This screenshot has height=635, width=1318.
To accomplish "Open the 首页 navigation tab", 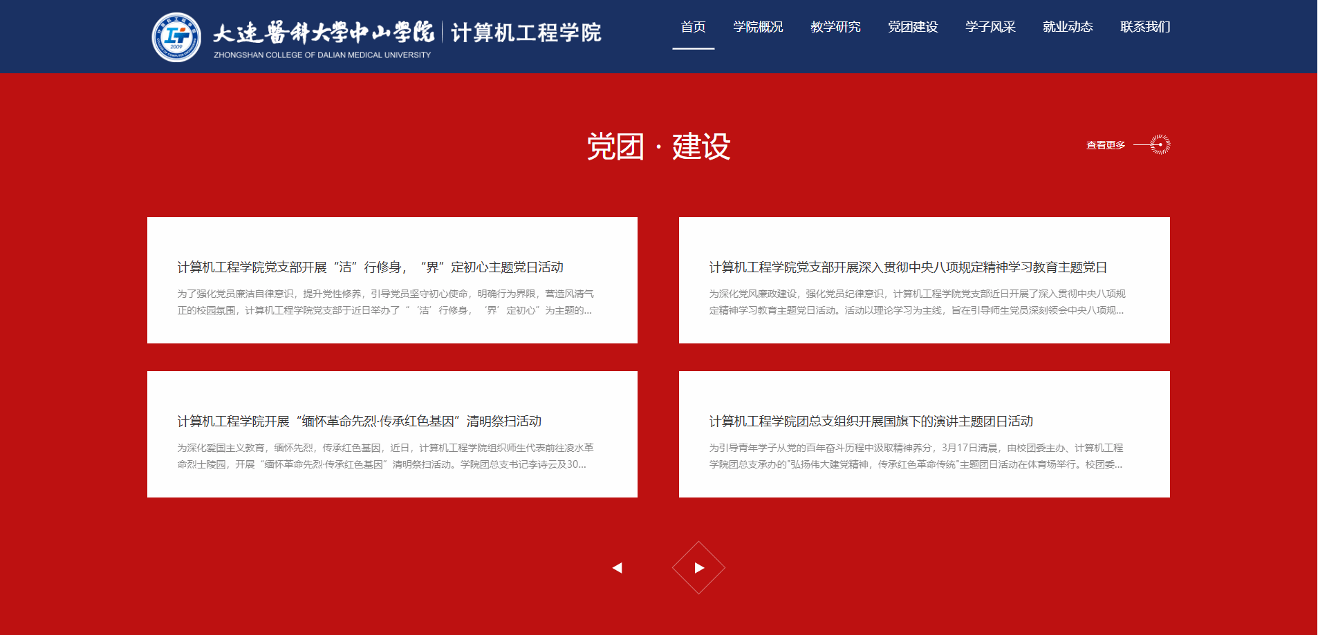I will pos(693,27).
